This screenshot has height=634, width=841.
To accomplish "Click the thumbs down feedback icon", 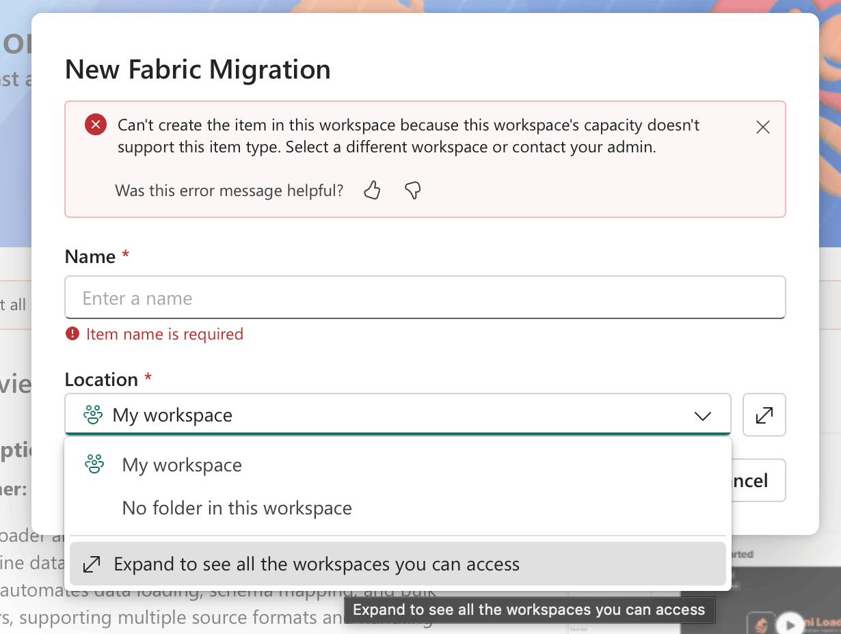I will tap(412, 190).
